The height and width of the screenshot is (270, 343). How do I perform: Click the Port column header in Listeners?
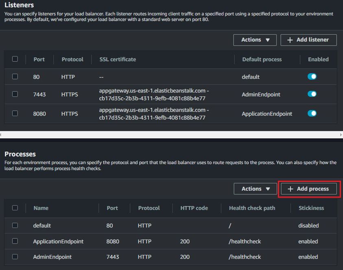pyautogui.click(x=39, y=59)
